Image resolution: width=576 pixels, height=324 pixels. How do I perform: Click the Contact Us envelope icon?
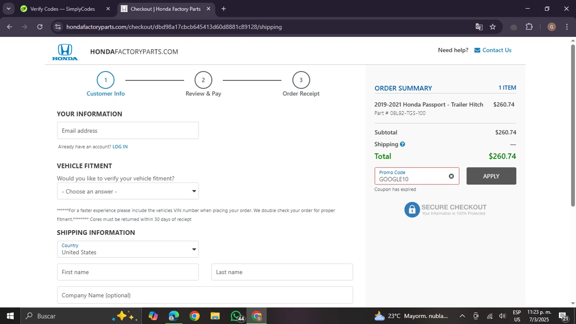tap(477, 50)
